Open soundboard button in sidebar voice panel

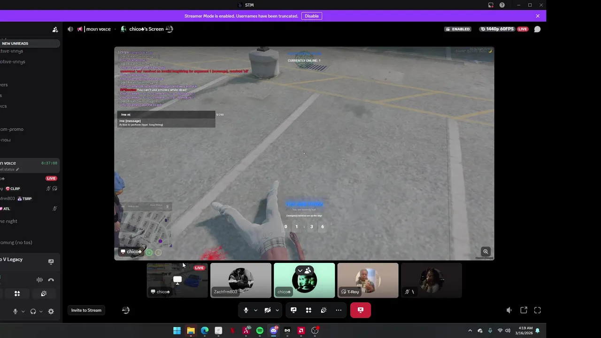(44, 293)
